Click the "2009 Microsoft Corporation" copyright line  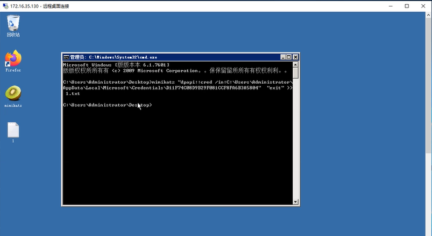175,71
